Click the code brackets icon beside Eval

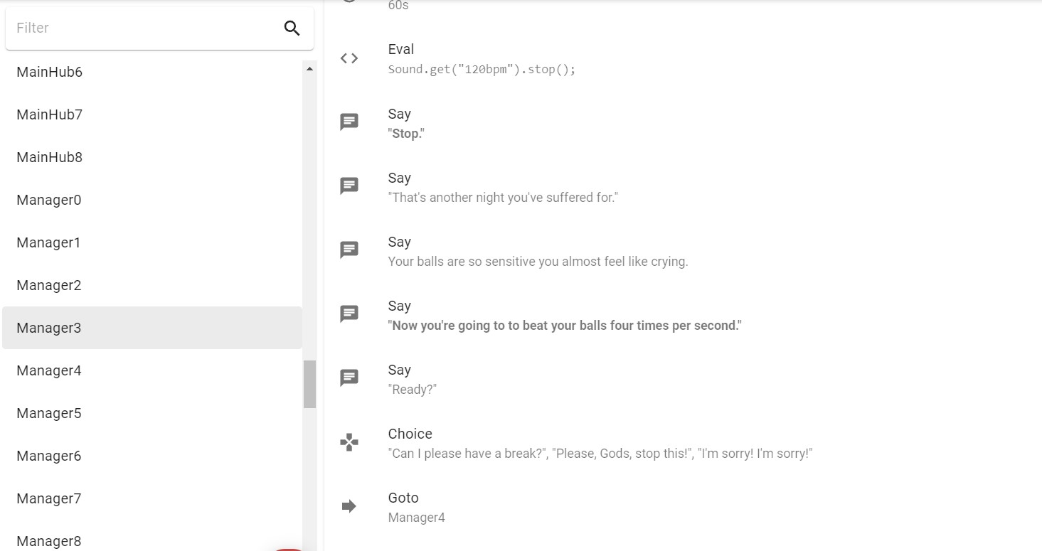(349, 58)
